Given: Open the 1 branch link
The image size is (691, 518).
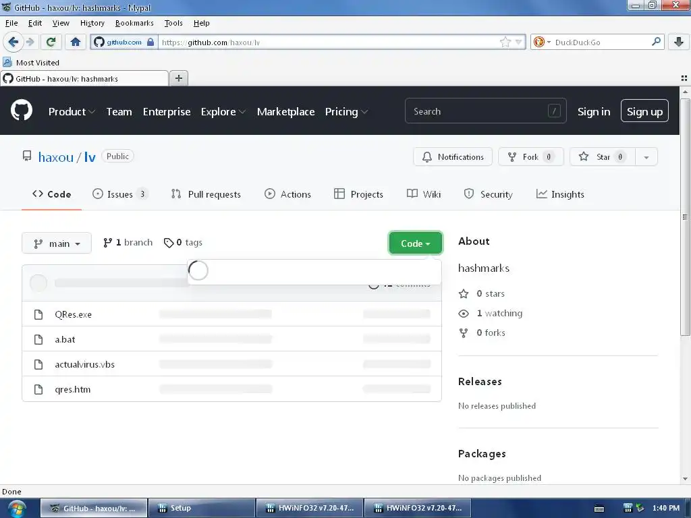Looking at the screenshot, I should (128, 243).
